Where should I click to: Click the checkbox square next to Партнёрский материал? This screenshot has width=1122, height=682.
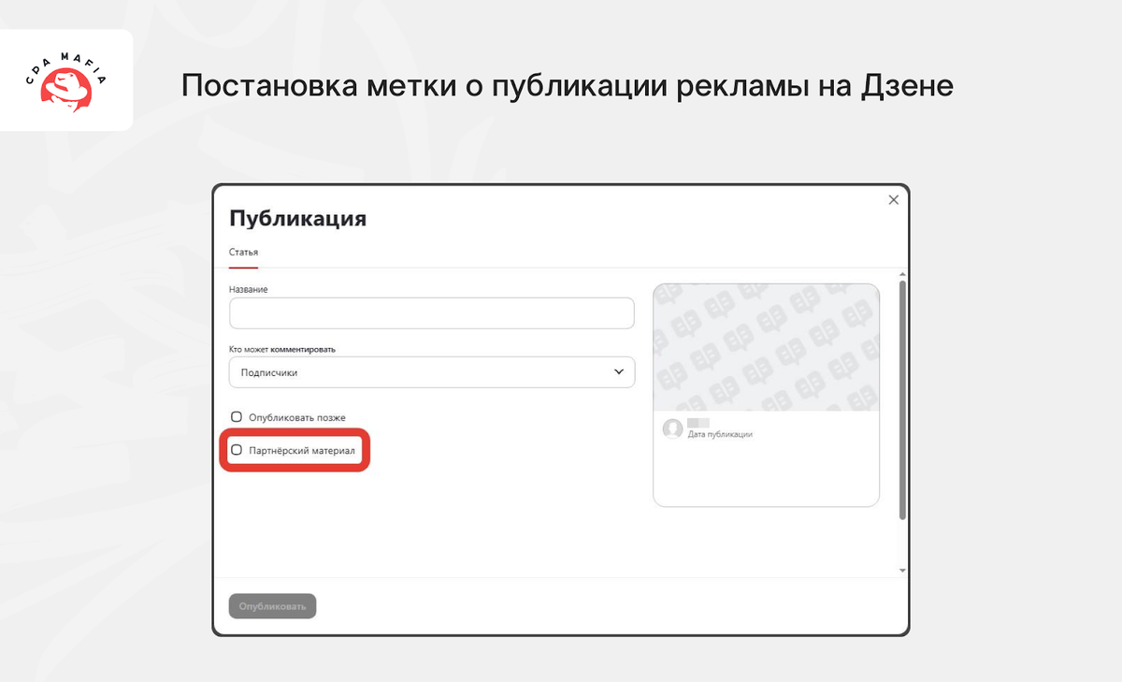pos(236,450)
